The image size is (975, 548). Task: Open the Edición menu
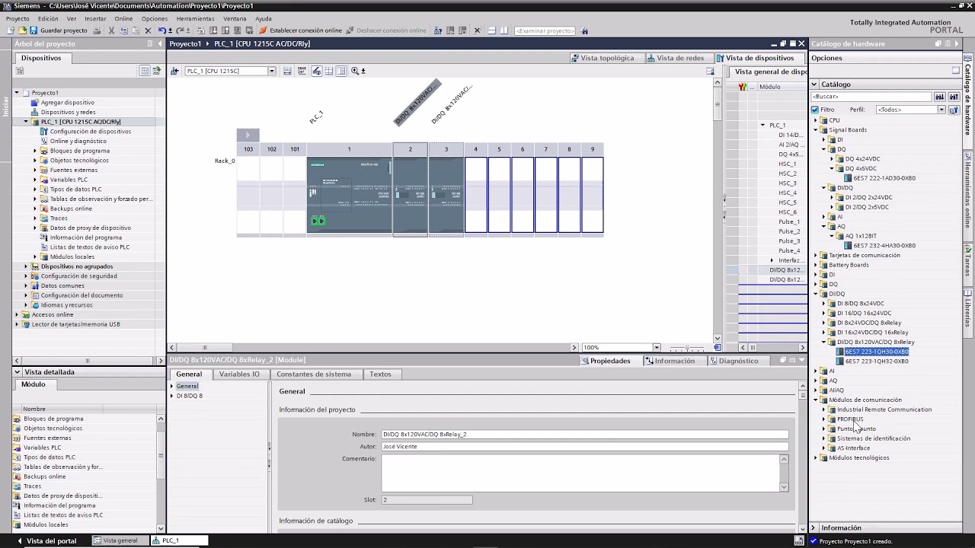coord(48,18)
